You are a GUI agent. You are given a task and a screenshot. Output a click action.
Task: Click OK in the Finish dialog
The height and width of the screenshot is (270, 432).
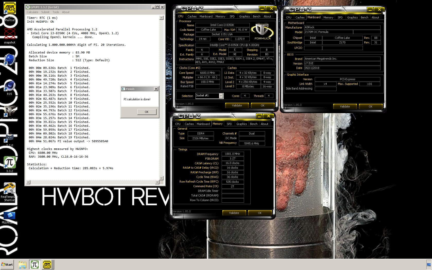pyautogui.click(x=147, y=112)
